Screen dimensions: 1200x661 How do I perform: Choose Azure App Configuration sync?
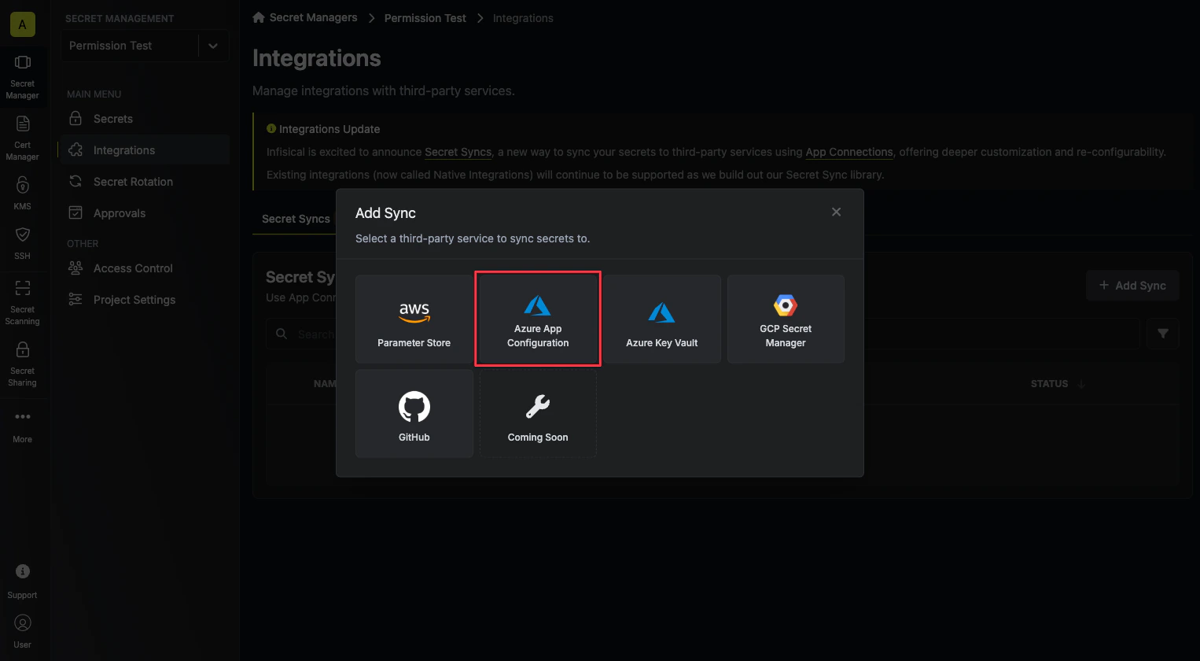pos(538,319)
